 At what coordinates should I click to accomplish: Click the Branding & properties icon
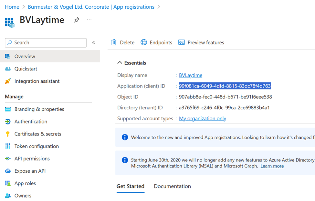8,109
